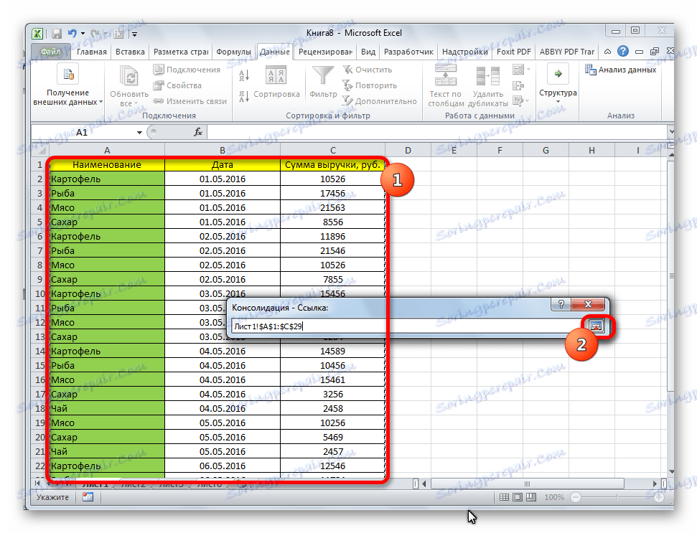Viewport: 697px width, 533px height.
Task: Open Excel Help question mark icon
Action: [623, 51]
